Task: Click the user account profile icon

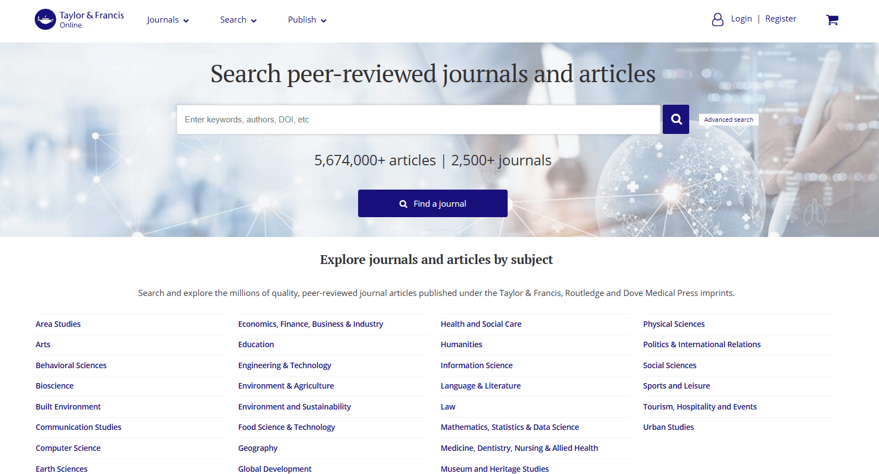Action: point(717,20)
